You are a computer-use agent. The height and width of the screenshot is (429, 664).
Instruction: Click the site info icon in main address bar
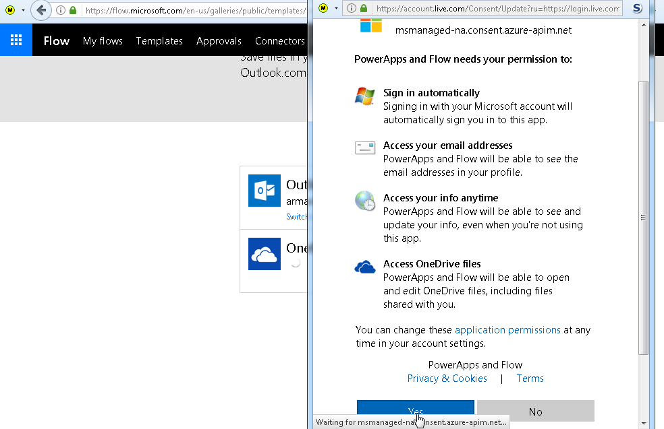pos(61,10)
